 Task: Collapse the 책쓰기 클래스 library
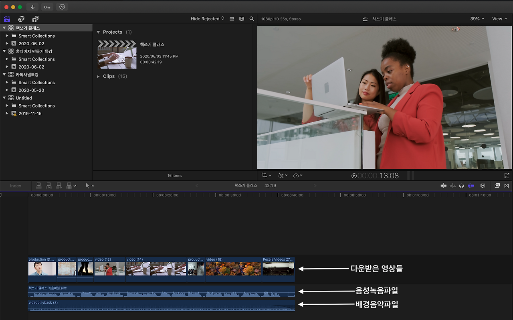[4, 28]
